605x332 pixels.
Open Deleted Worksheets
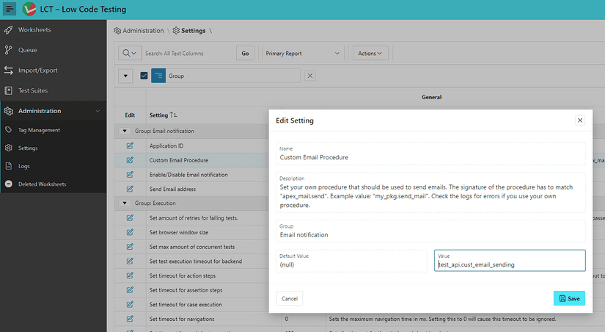pyautogui.click(x=54, y=184)
